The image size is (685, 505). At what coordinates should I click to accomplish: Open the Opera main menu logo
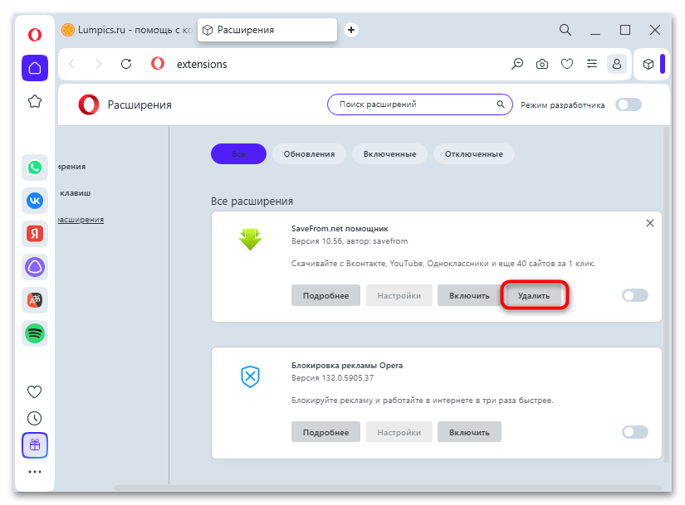coord(35,35)
